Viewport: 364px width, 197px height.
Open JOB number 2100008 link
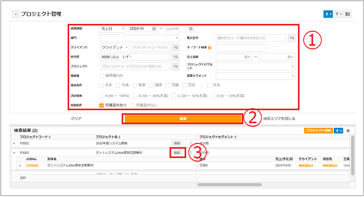(x=32, y=166)
